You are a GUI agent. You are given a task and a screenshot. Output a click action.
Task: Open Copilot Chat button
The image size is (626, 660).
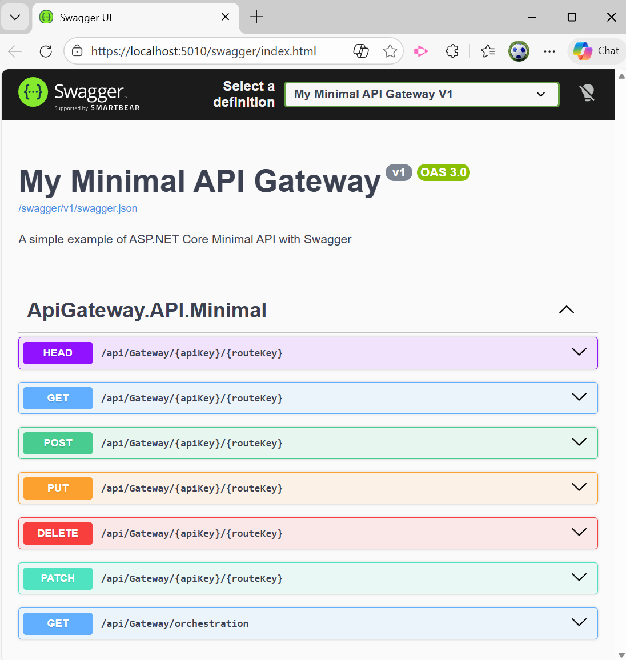click(x=596, y=51)
